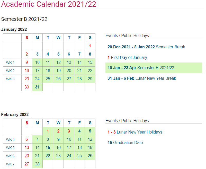Image resolution: width=206 pixels, height=169 pixels.
Task: Select the Semester B 2021/22 subheading
Action: point(24,19)
